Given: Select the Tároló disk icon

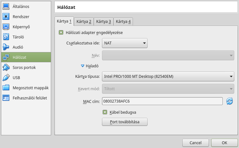Looking at the screenshot, I should (x=6, y=37).
